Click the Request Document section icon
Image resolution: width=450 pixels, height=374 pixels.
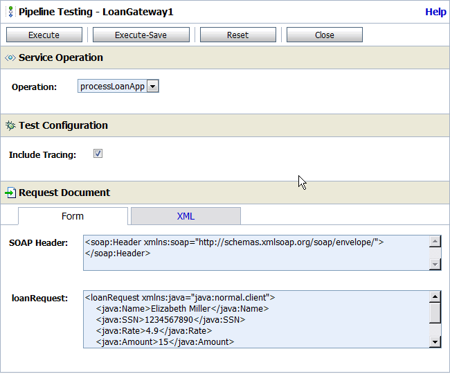click(x=10, y=193)
